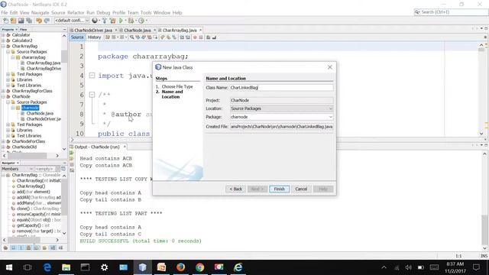Toggle code fold on Javadoc comment line
The height and width of the screenshot is (275, 489).
92,95
